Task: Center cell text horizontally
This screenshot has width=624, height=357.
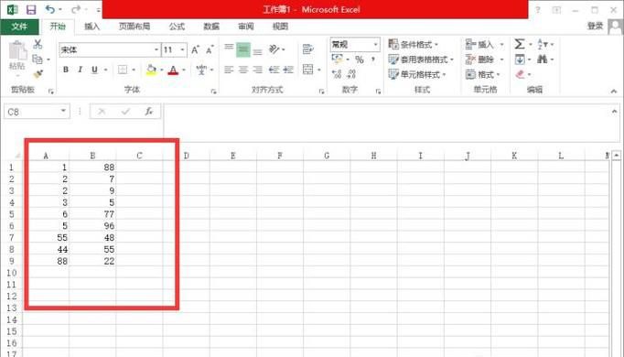Action: [x=243, y=70]
